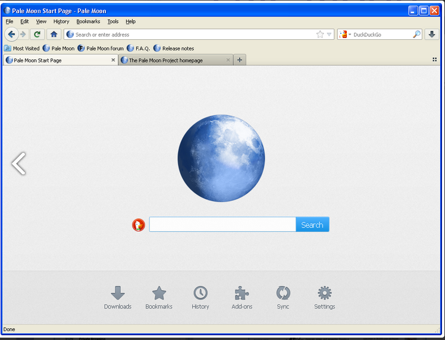Open the Pale Moon forum bookmark
This screenshot has height=340, width=445.
coord(101,49)
